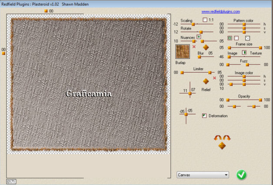
Task: Toggle the Image/Texture switch icon
Action: click(x=244, y=53)
